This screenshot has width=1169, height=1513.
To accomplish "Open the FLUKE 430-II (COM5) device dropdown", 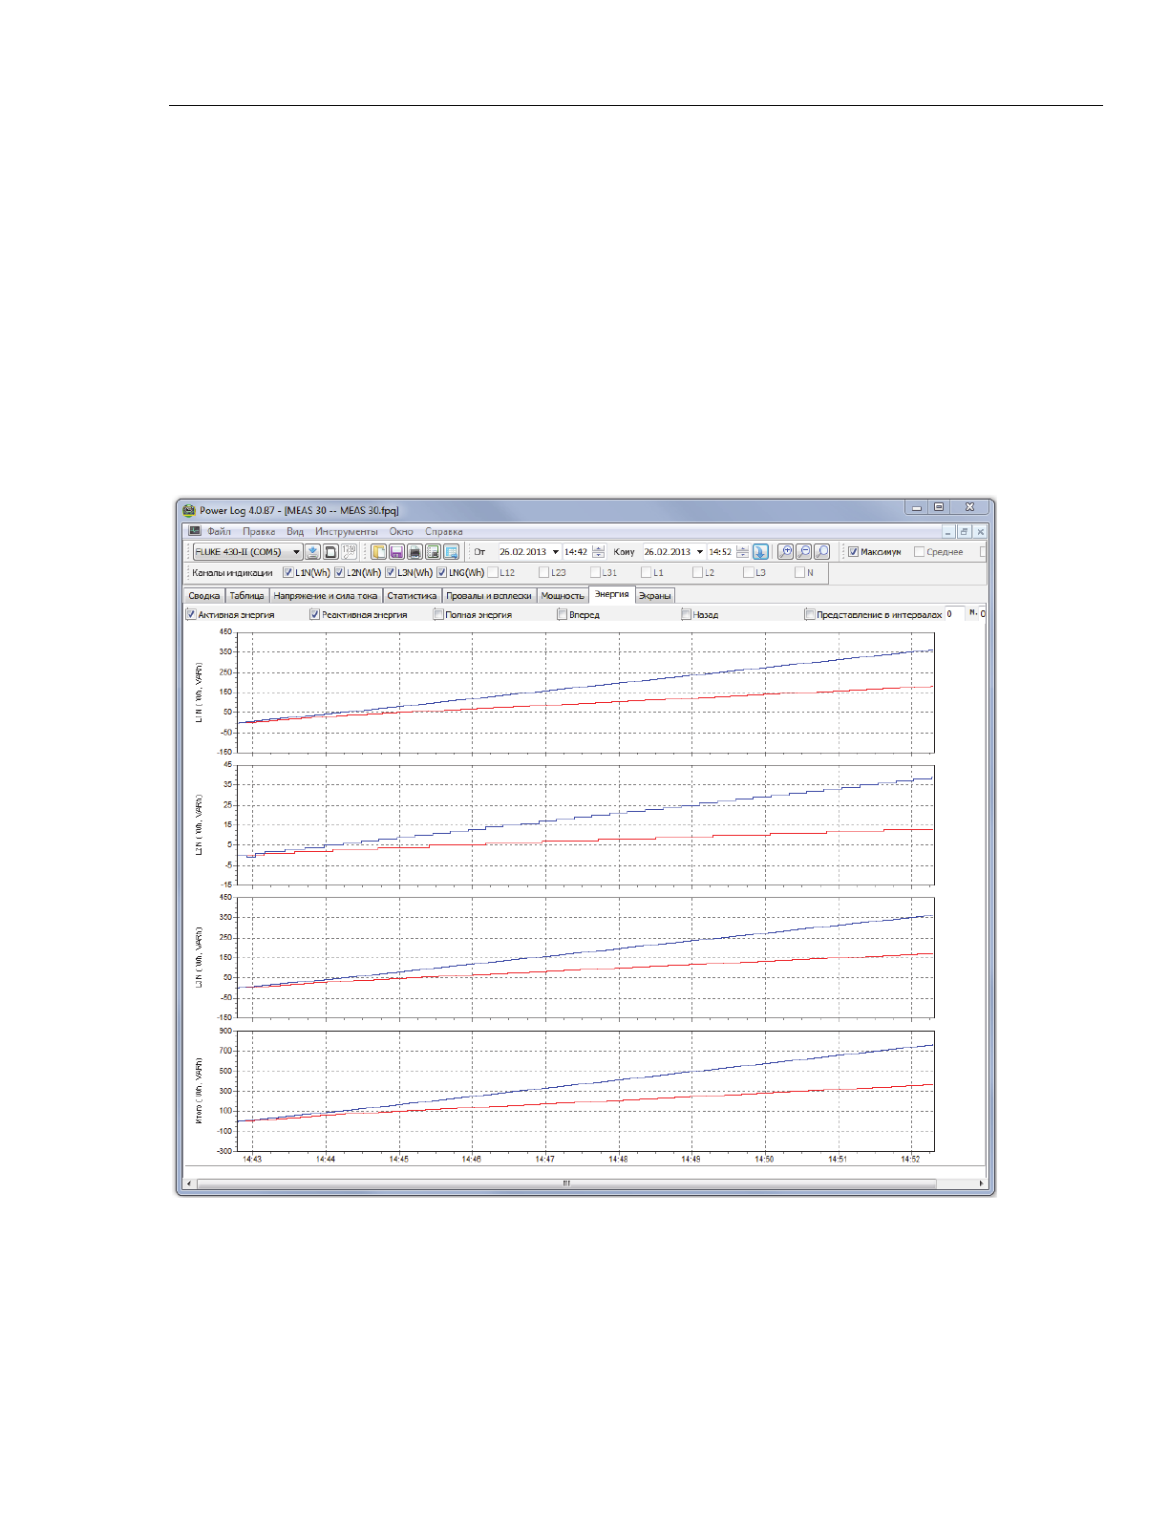I will coord(296,552).
